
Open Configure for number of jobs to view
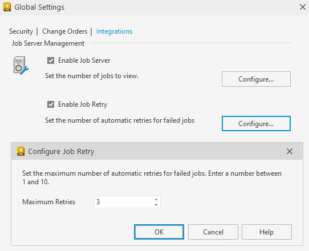tap(256, 79)
